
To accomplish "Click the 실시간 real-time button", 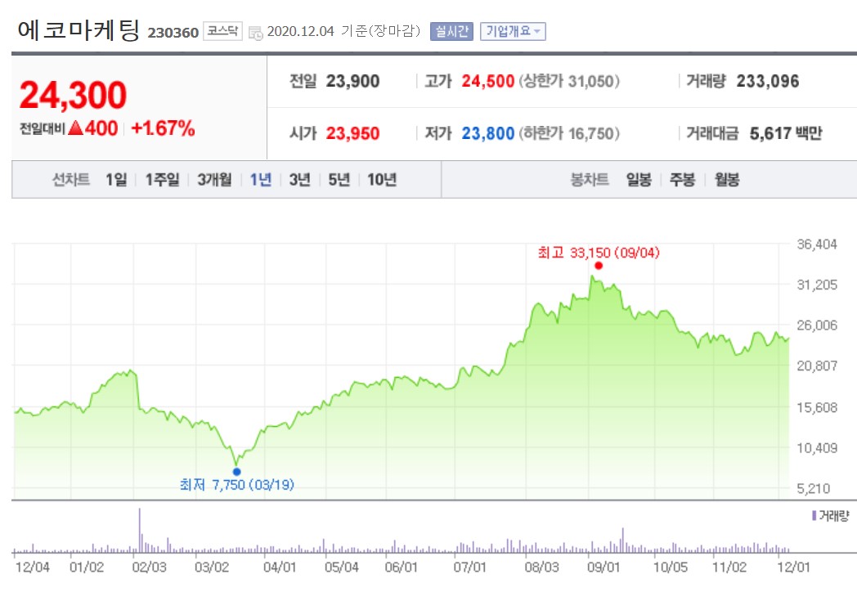I will (451, 31).
